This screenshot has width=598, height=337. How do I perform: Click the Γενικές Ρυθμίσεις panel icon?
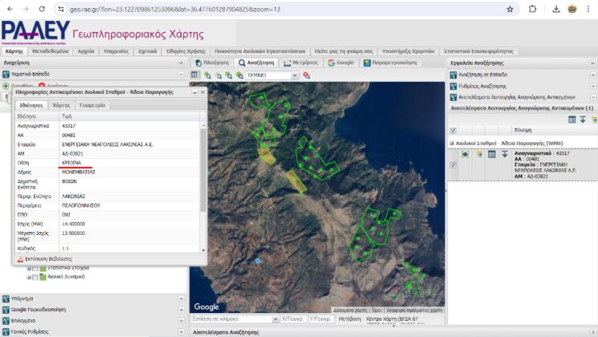pos(6,331)
